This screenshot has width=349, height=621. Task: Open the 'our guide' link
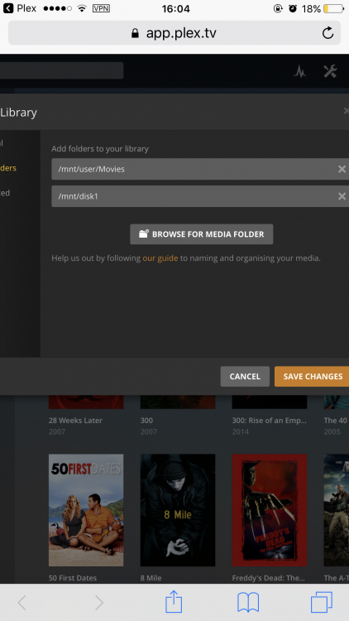[160, 258]
